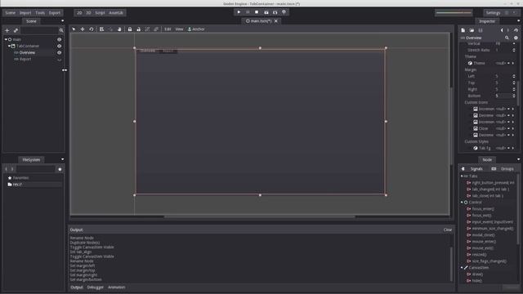Go back in FileSystem history
The image size is (523, 294).
[7, 169]
